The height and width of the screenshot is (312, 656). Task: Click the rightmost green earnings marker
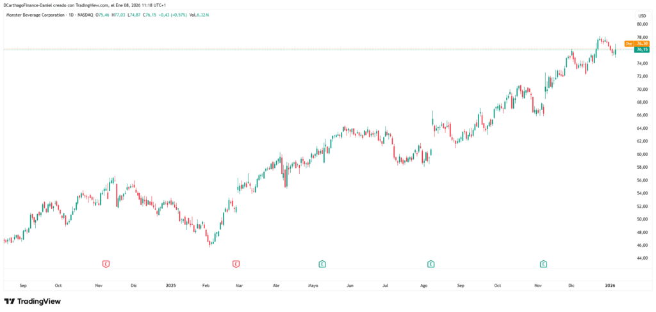pyautogui.click(x=543, y=263)
